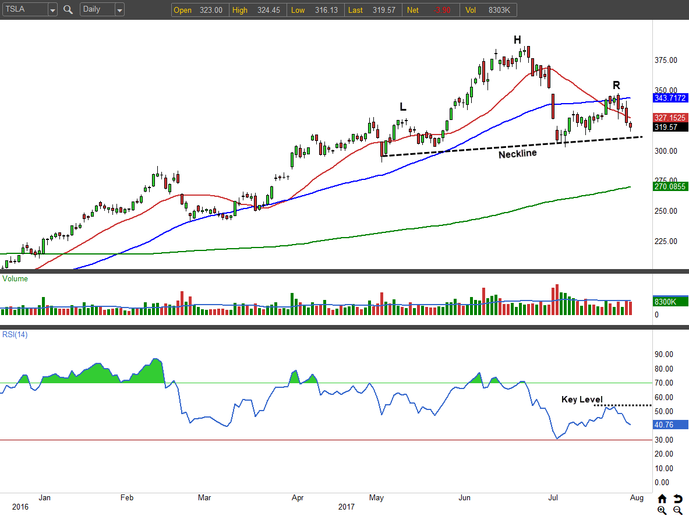
Task: Select the H head label on chart
Action: (x=517, y=40)
